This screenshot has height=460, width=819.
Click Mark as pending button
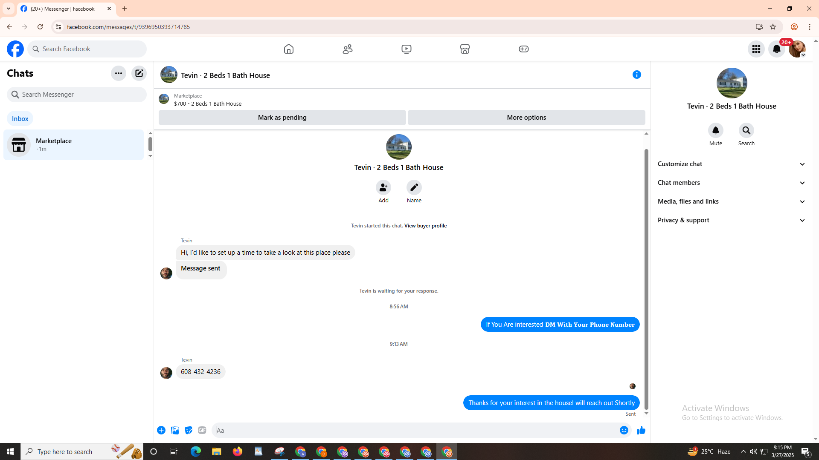(282, 118)
